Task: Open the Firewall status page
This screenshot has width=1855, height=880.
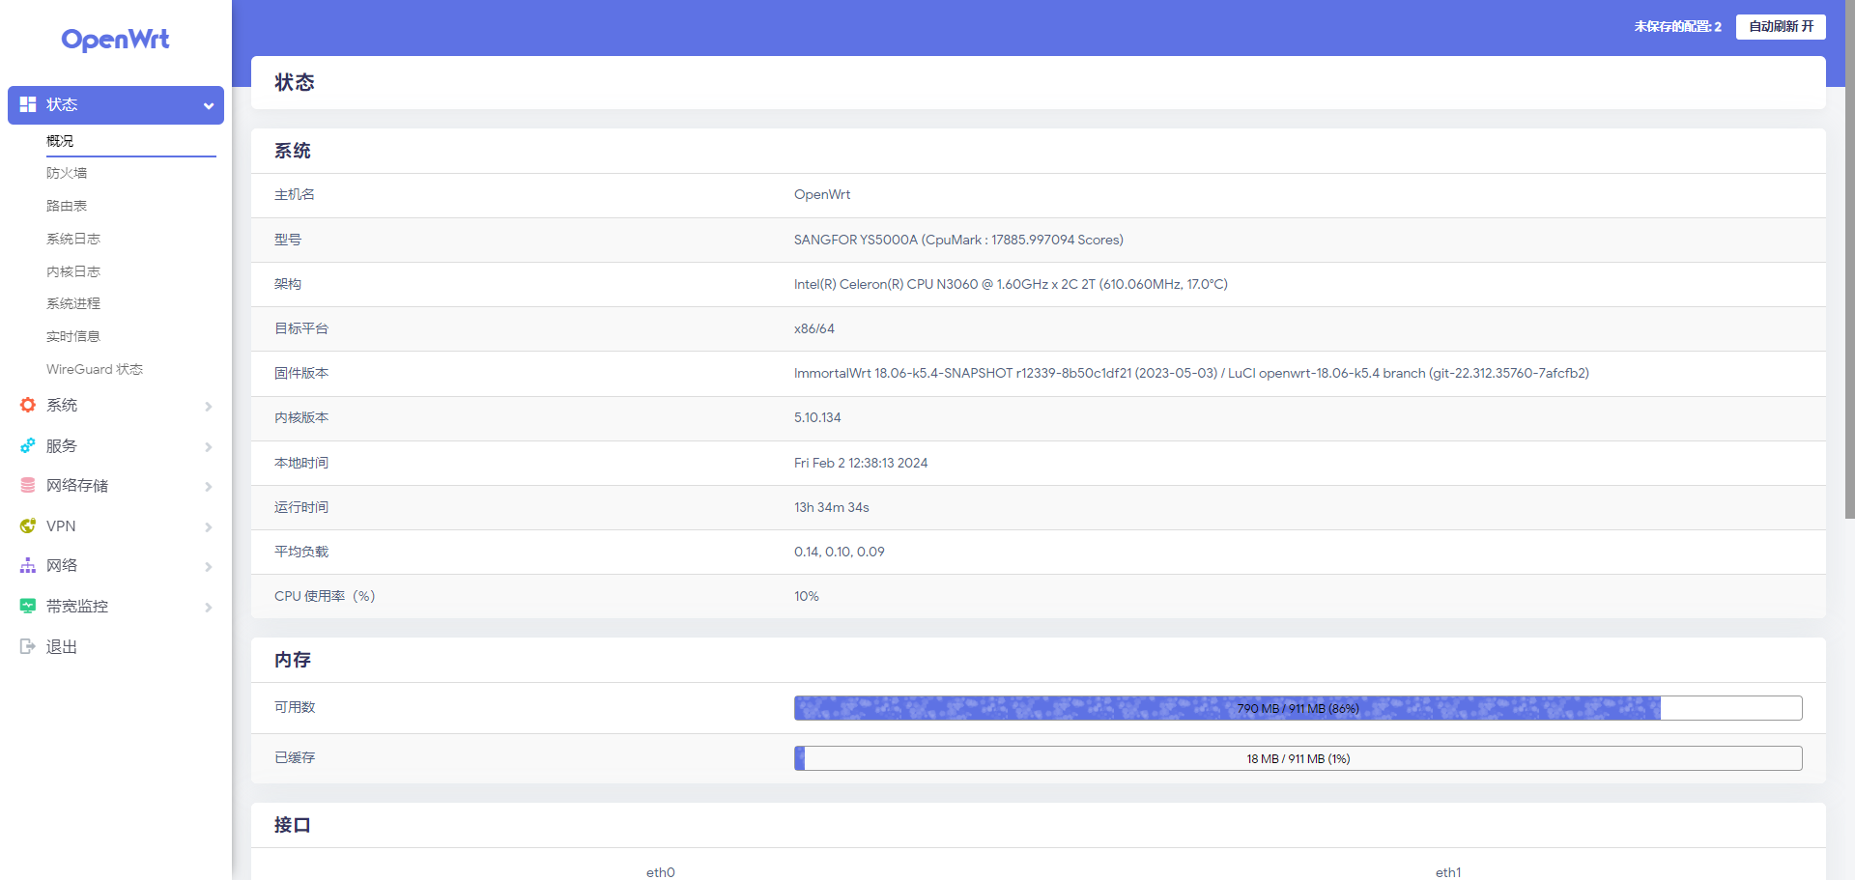Action: point(67,173)
